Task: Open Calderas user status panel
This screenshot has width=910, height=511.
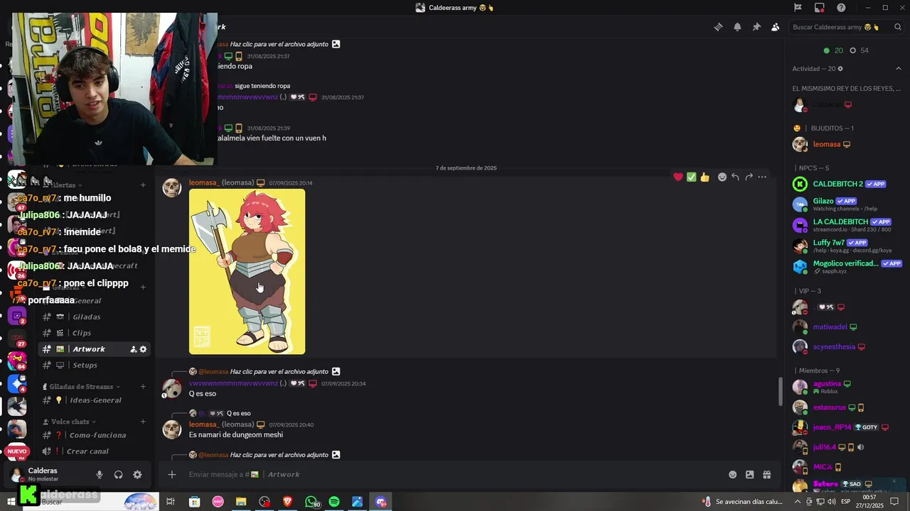Action: point(48,474)
